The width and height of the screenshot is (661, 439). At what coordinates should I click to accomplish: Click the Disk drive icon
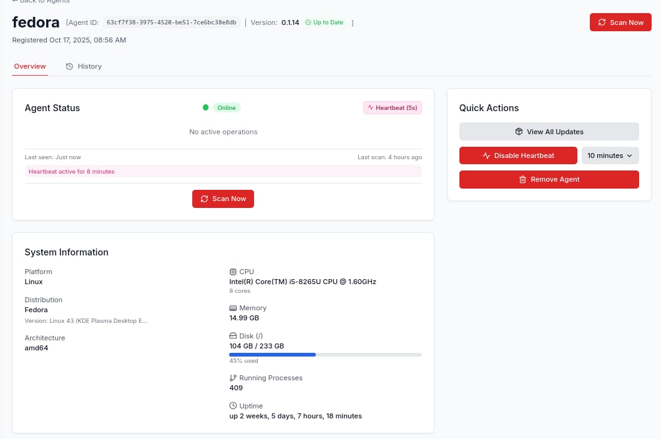233,336
